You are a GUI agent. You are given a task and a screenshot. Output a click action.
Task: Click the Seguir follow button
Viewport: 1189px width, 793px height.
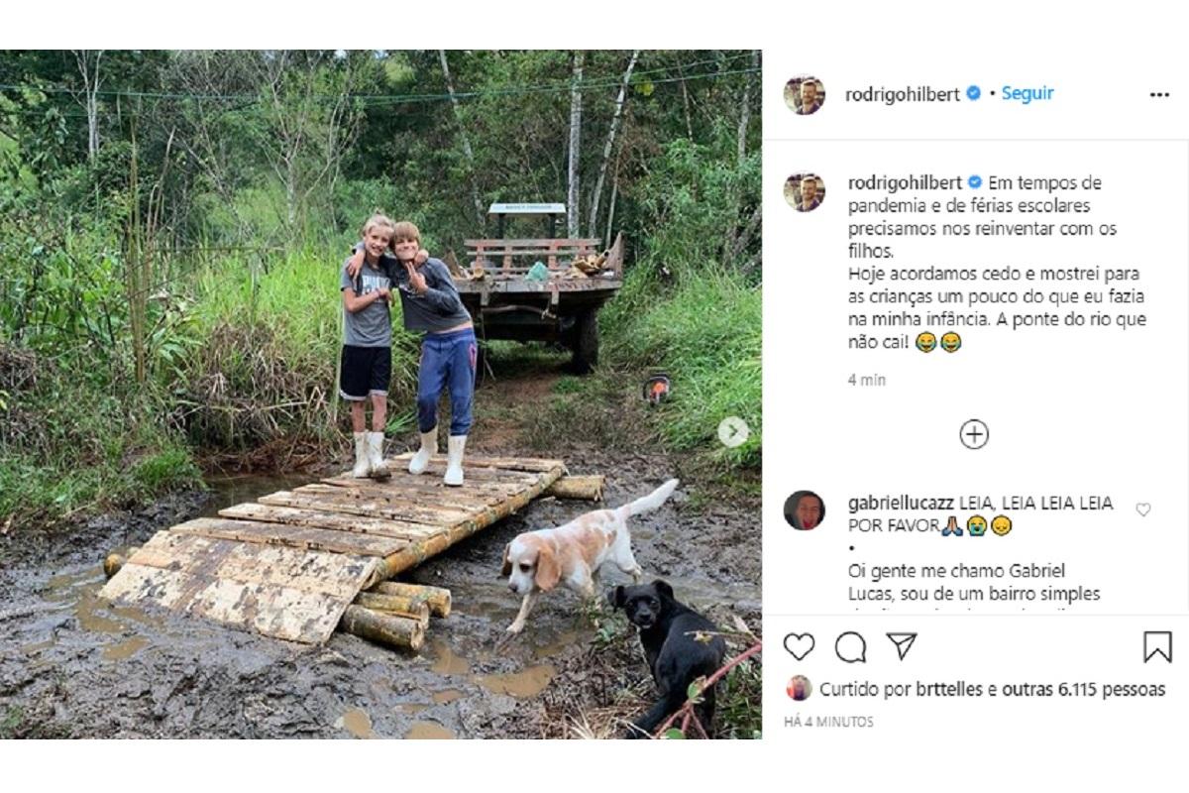click(x=1027, y=93)
